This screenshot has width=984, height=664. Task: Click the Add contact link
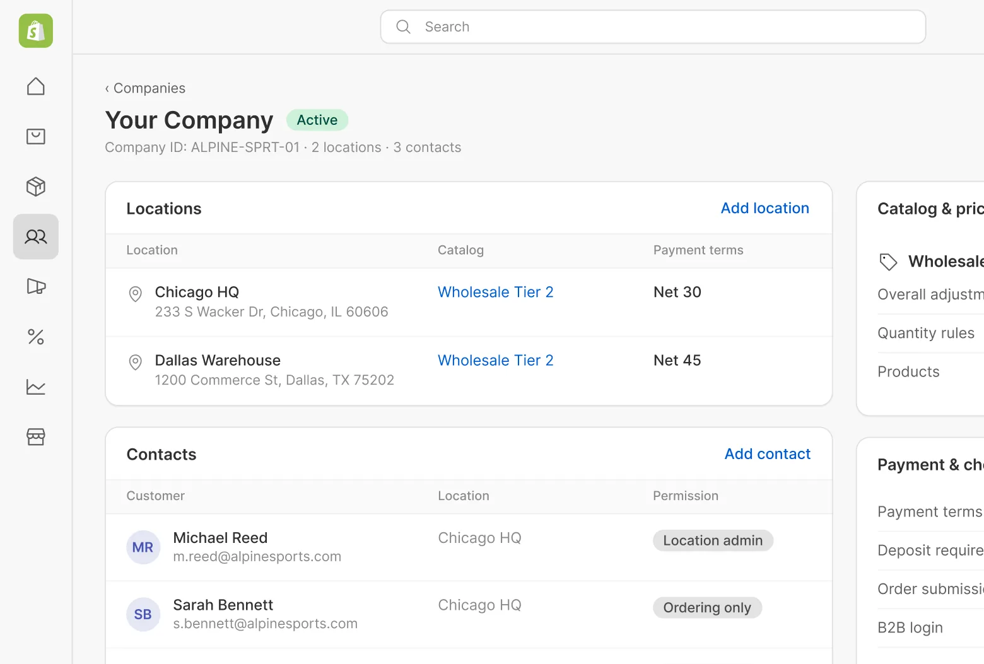[x=768, y=454]
